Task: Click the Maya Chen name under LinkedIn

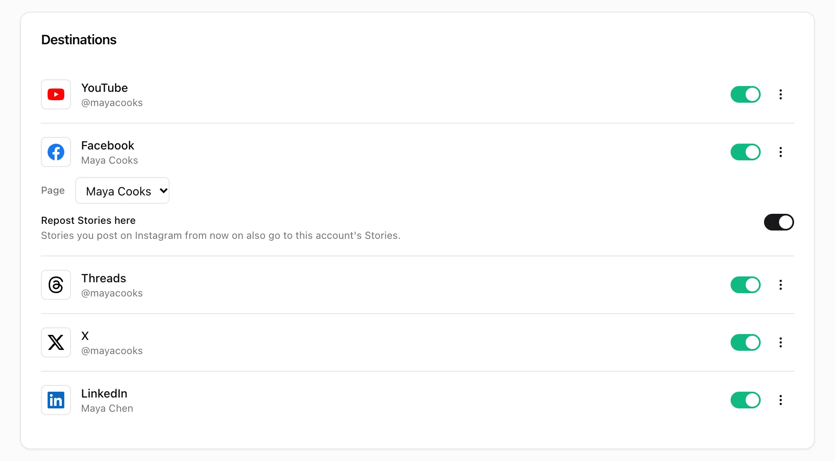Action: (107, 408)
